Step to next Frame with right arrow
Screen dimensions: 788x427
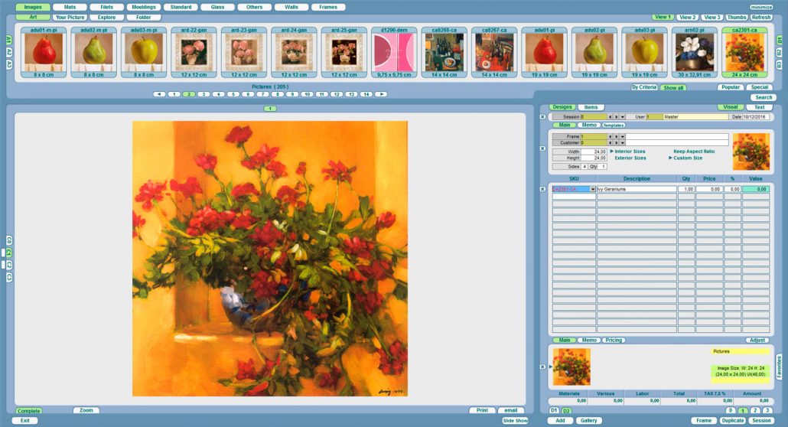click(617, 136)
